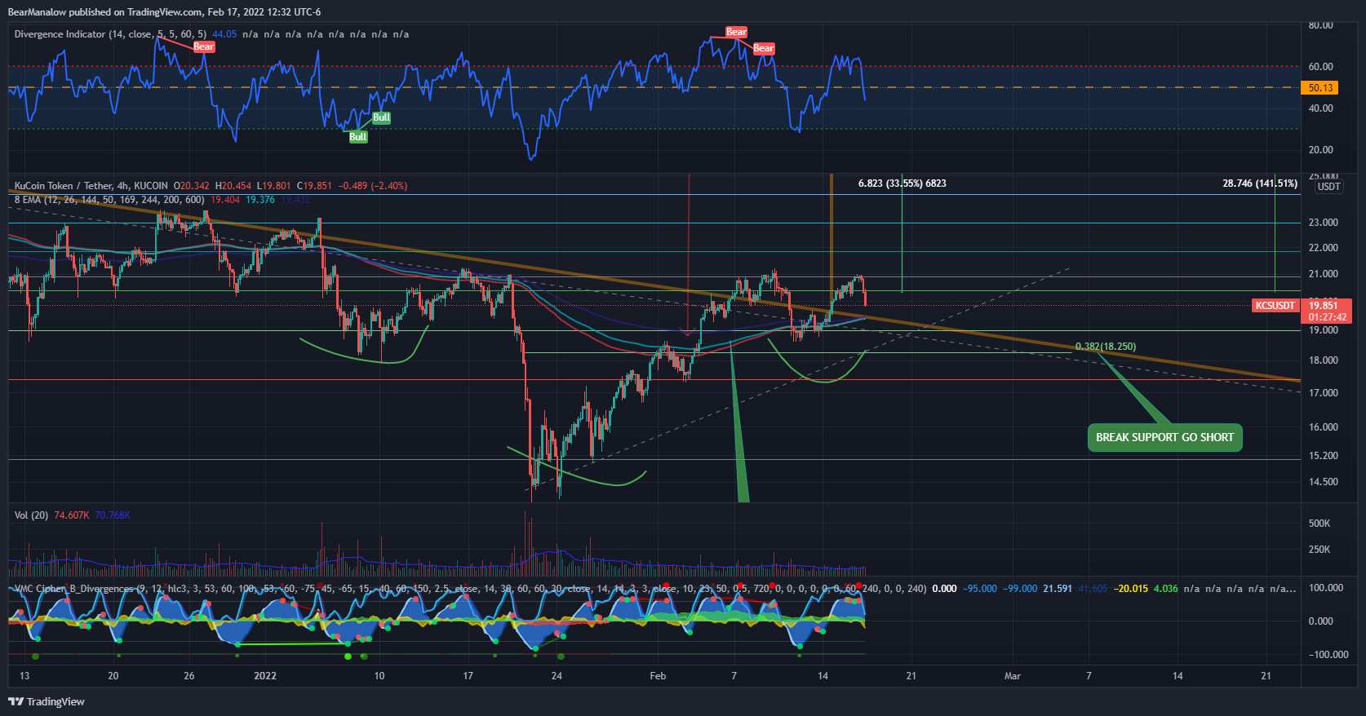This screenshot has width=1366, height=716.
Task: Click 20.00 on the divergence indicator axis
Action: 1320,150
